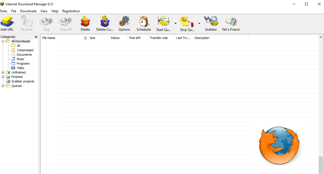324x174 pixels.
Task: Launch the Grabber tool icon
Action: (211, 21)
